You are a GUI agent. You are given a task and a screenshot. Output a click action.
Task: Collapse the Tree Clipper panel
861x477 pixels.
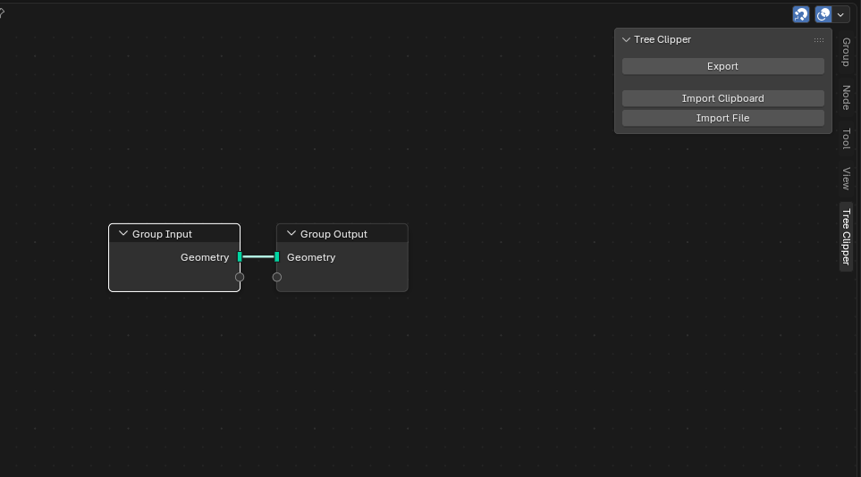pos(627,39)
